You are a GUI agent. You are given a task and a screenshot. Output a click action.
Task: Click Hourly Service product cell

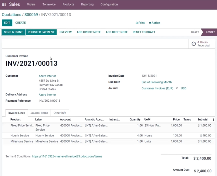(20, 135)
